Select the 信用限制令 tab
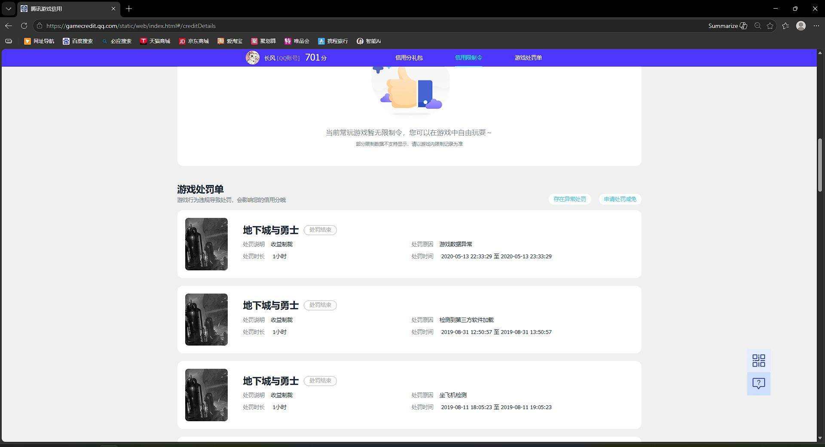 (468, 58)
